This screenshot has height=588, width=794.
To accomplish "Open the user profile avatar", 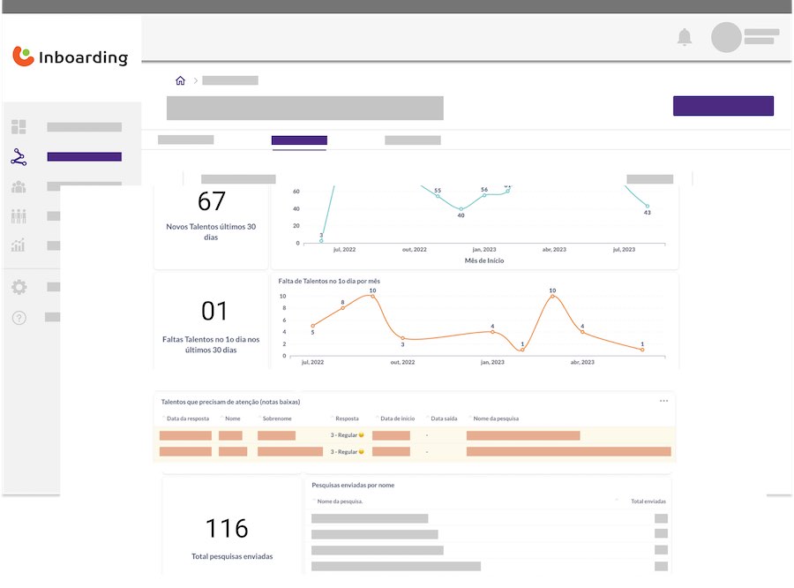I will click(x=726, y=37).
